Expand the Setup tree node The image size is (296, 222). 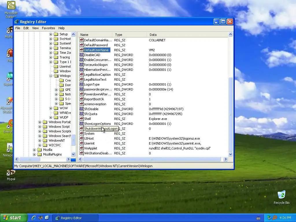(x=51, y=34)
